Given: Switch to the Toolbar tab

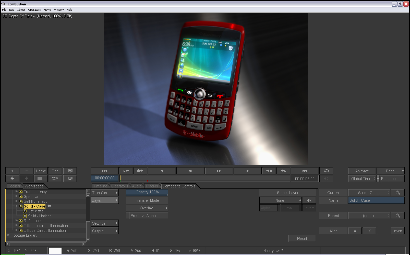Looking at the screenshot, I should point(14,186).
